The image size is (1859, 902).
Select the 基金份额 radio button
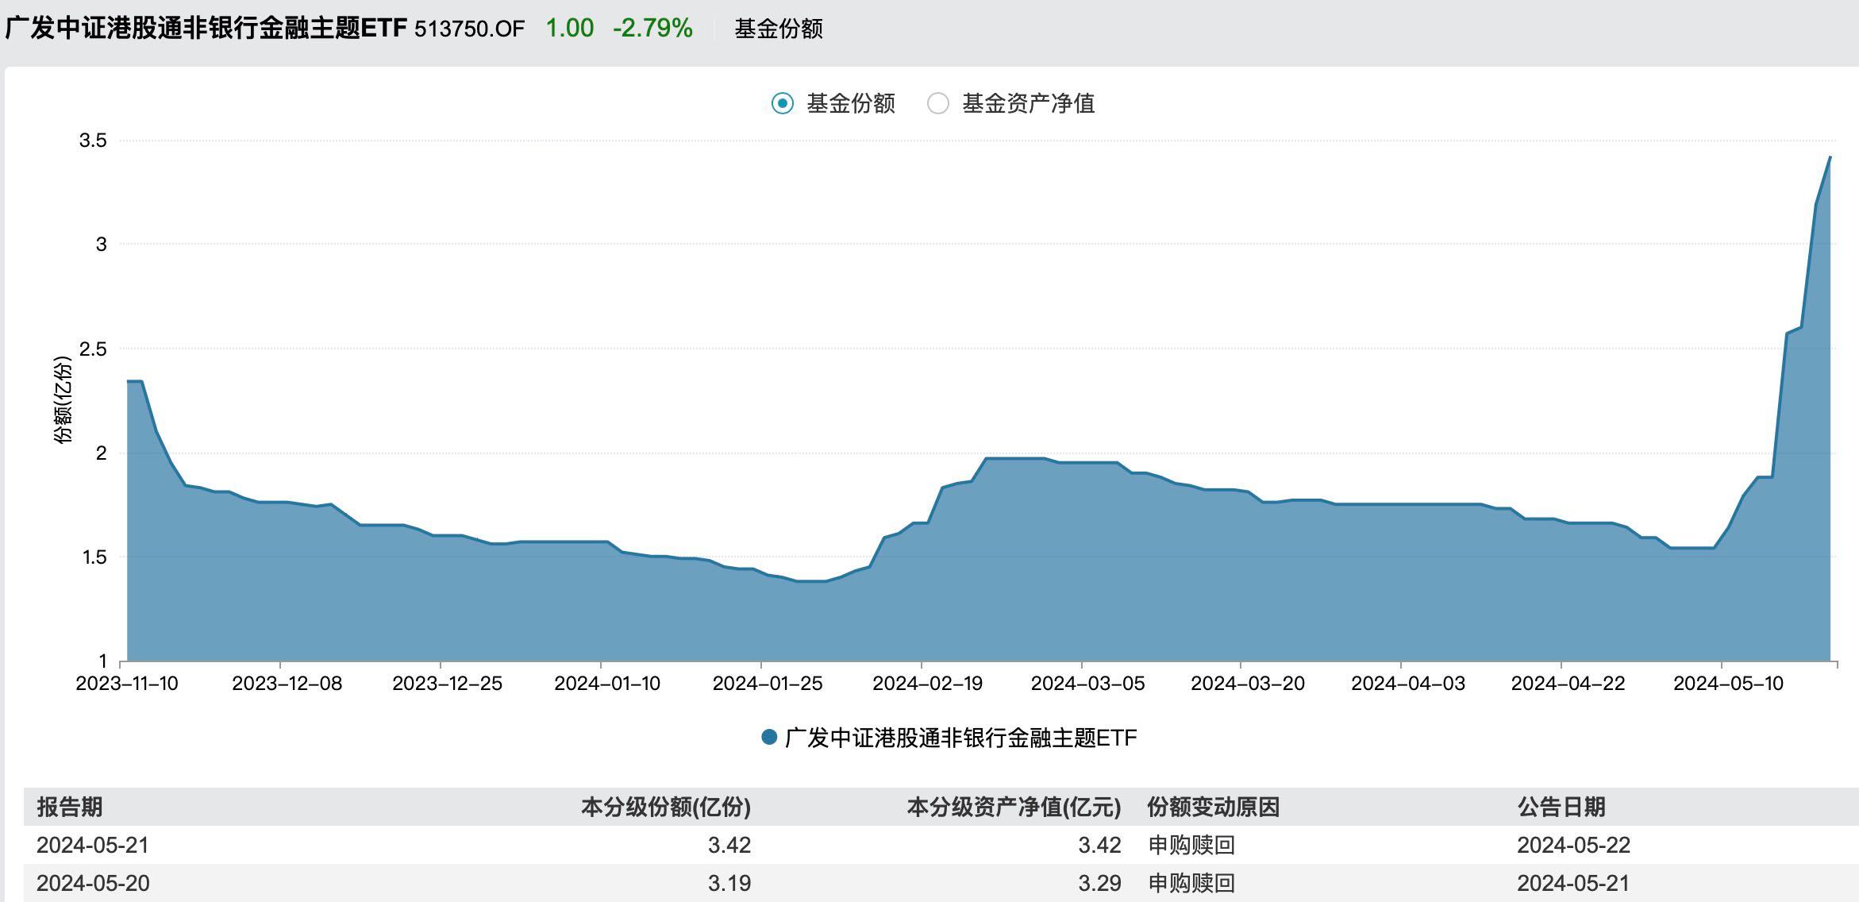click(783, 103)
